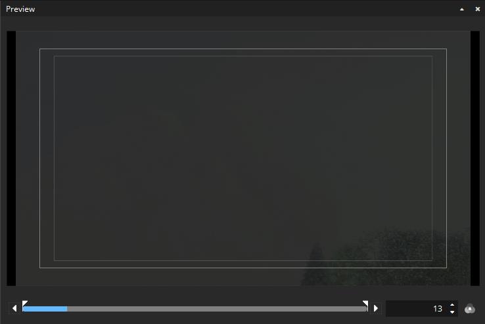Click the frame number field showing 13
Image resolution: width=485 pixels, height=324 pixels.
pos(417,308)
